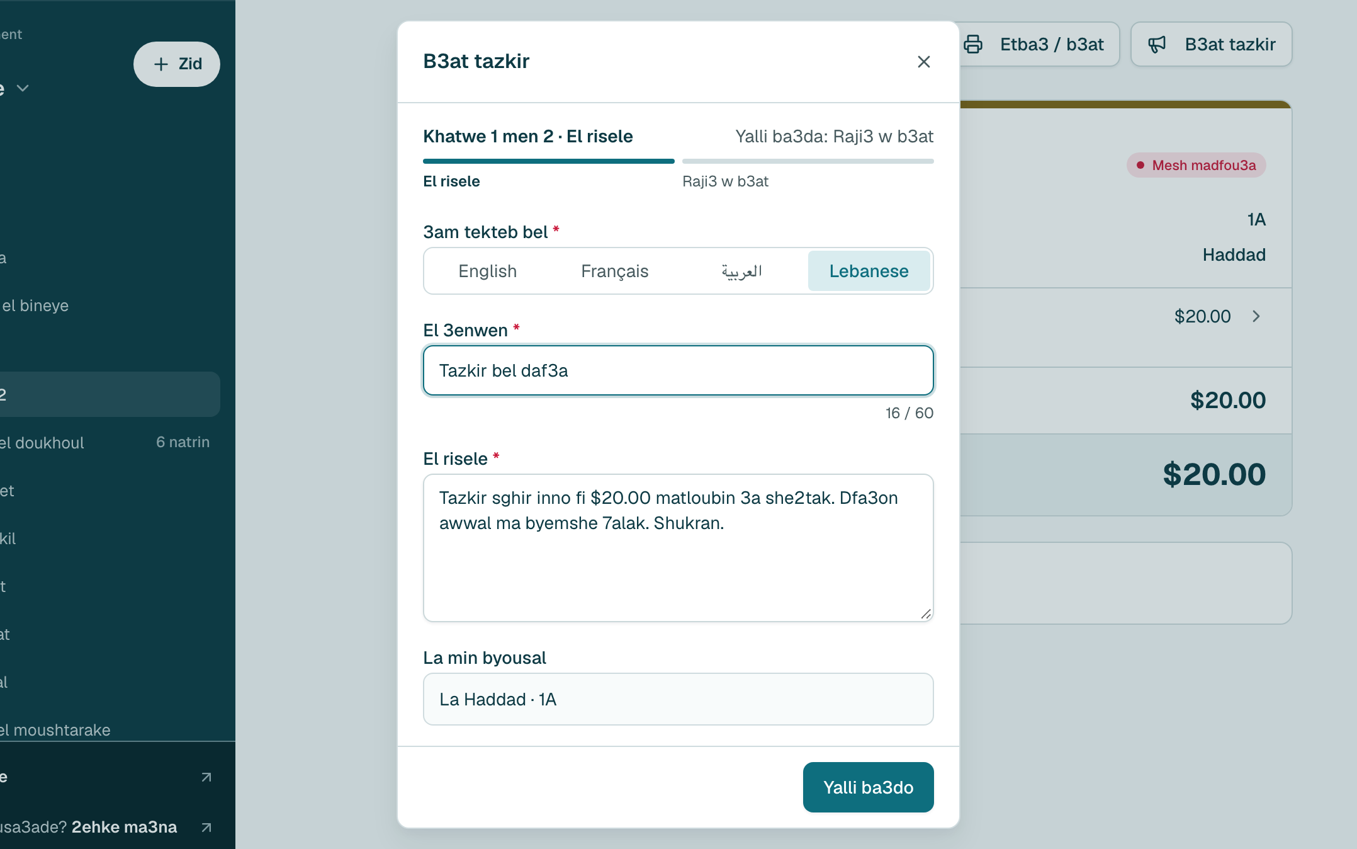
Task: Select Lebanese writing language
Action: (x=869, y=271)
